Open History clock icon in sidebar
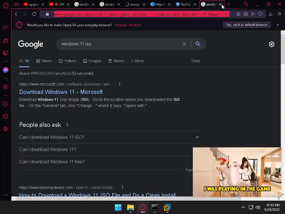This screenshot has width=285, height=214. point(6,104)
